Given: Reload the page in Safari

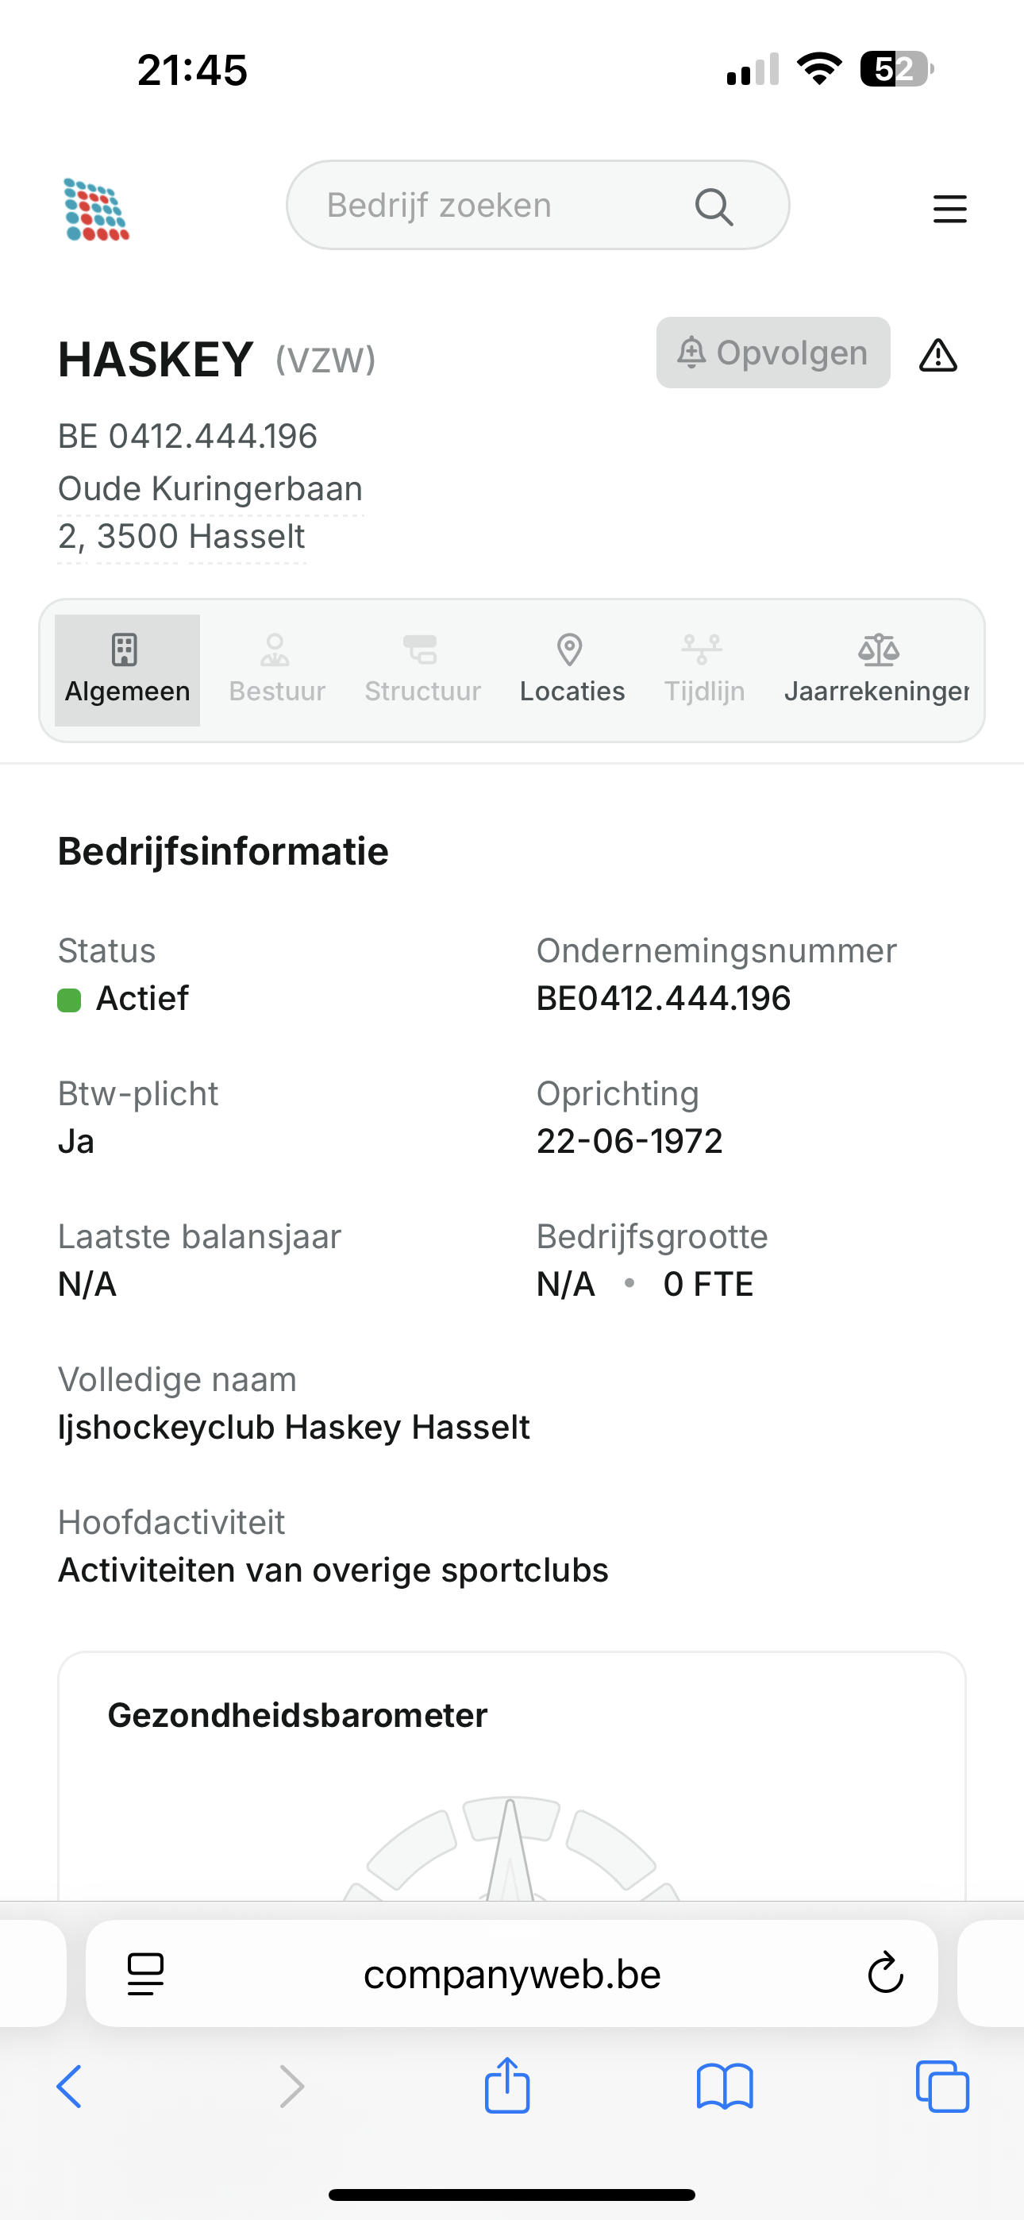Looking at the screenshot, I should coord(884,1974).
